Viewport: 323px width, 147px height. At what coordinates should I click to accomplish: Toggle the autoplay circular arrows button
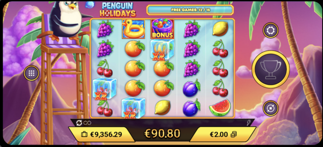coord(270,108)
